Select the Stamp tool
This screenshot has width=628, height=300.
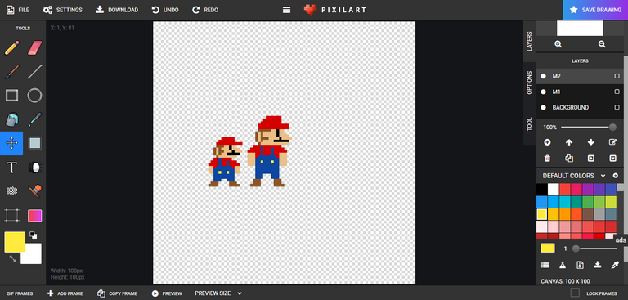click(x=35, y=191)
